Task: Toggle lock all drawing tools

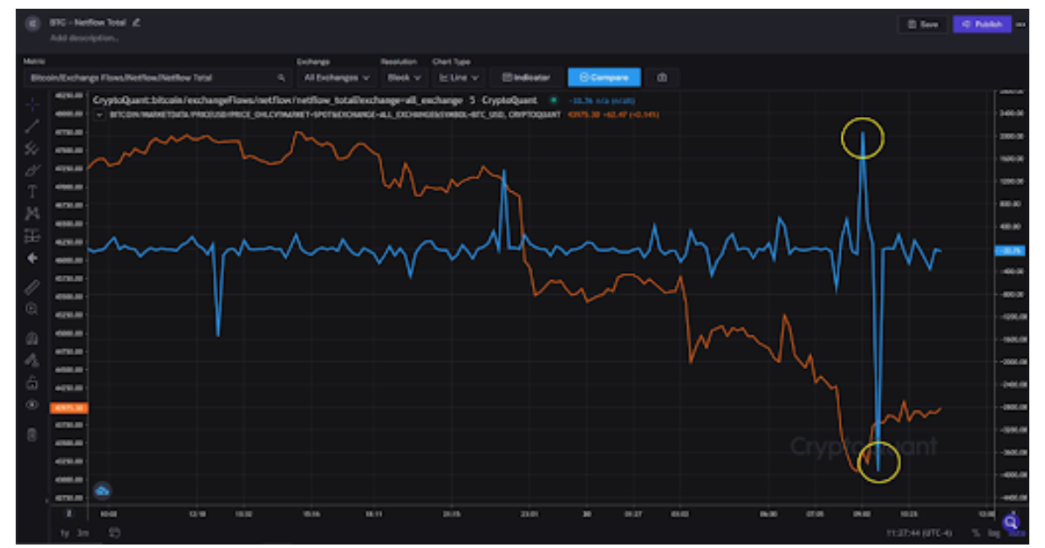Action: coord(32,383)
